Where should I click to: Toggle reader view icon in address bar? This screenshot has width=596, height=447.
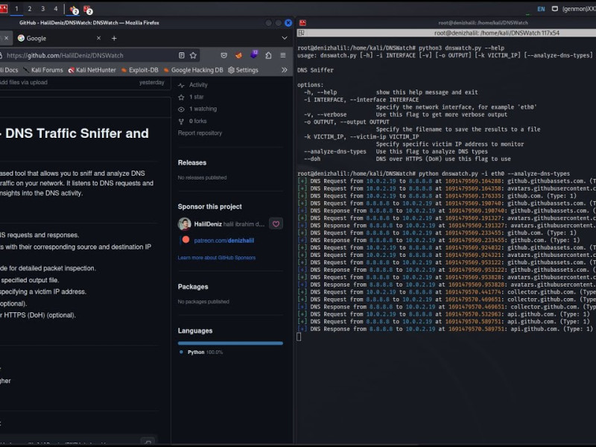tap(182, 55)
